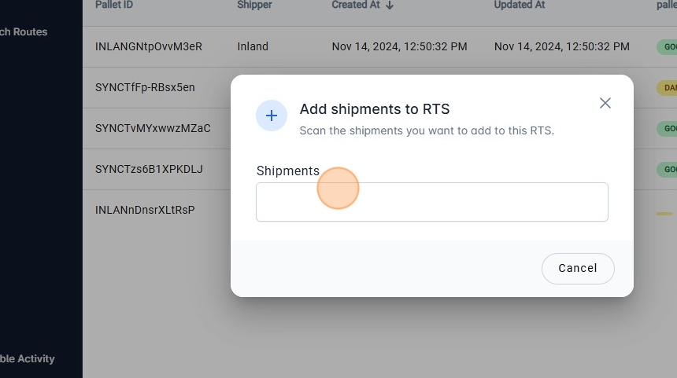Image resolution: width=677 pixels, height=378 pixels.
Task: Open pallet INLANnDnsrXLtRsP
Action: tap(145, 210)
